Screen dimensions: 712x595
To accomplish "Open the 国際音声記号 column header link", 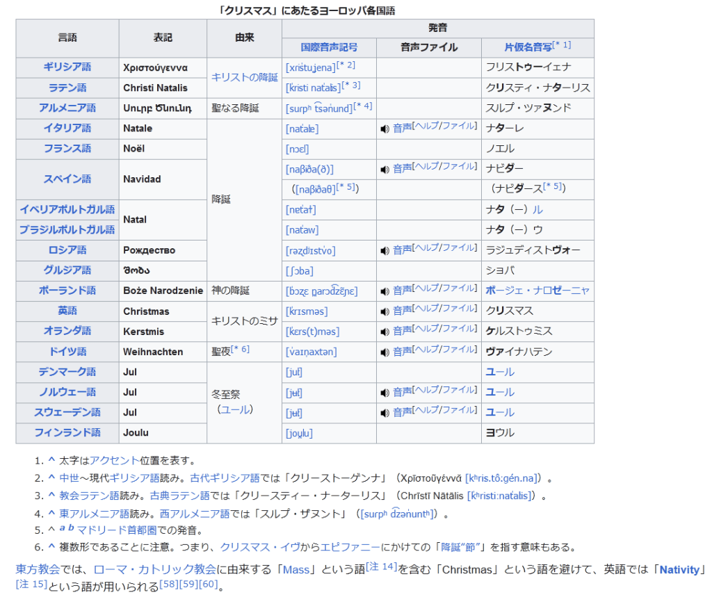I will (329, 47).
